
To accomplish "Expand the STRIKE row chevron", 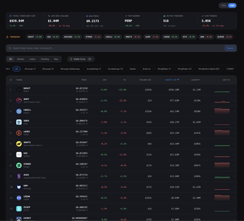I will tap(234, 166).
